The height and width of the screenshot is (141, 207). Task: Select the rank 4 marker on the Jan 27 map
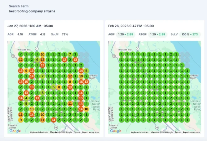point(26,98)
